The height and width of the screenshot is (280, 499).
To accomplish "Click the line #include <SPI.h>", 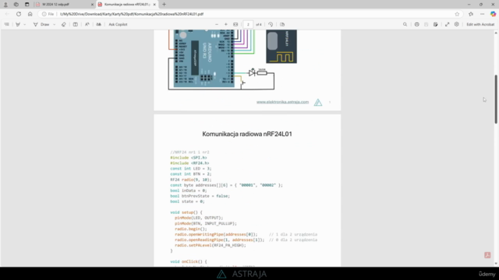I will 189,157.
